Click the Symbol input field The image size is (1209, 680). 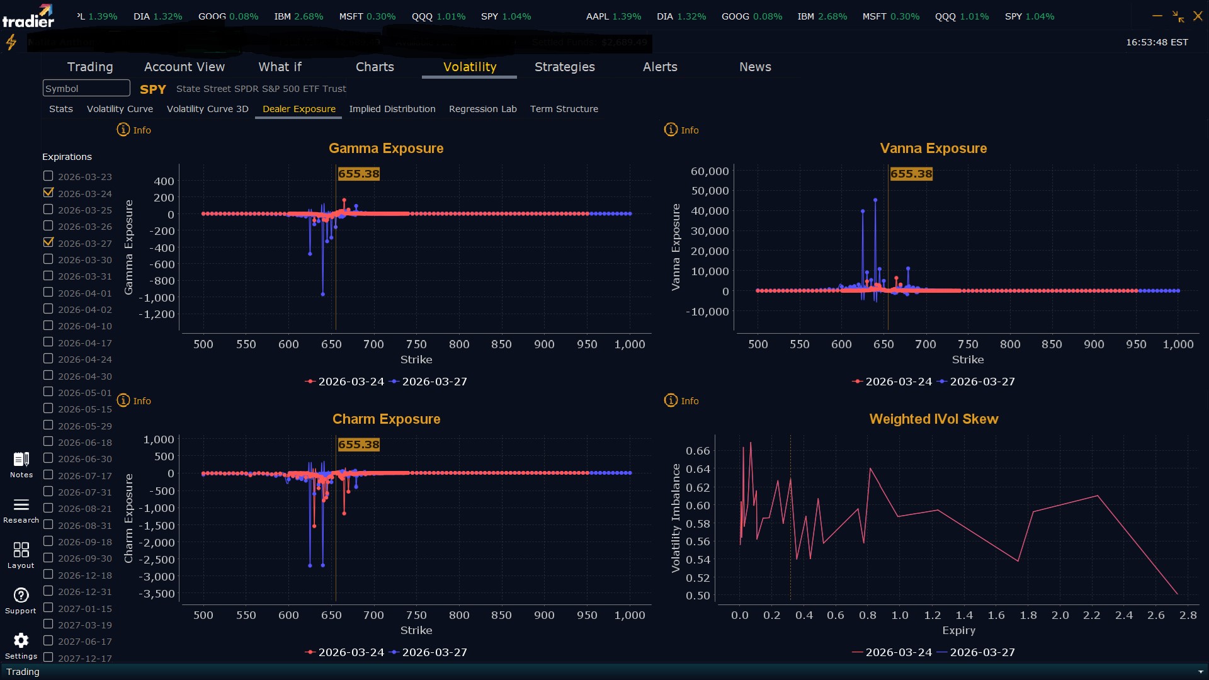86,89
